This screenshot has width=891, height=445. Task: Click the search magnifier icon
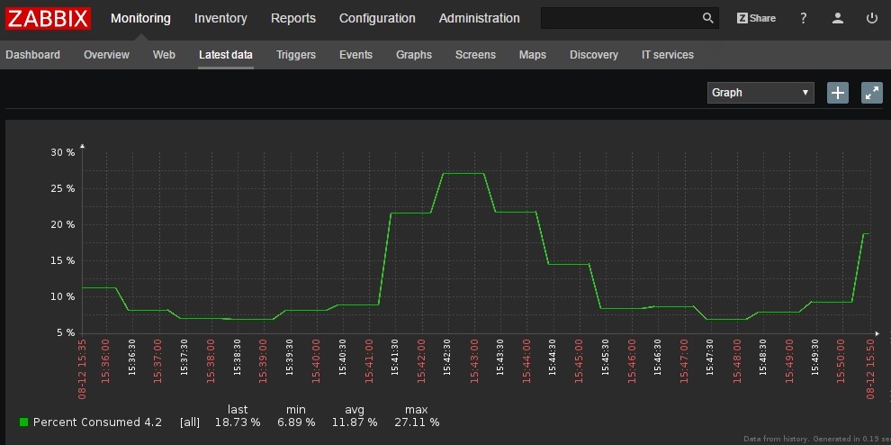point(707,18)
